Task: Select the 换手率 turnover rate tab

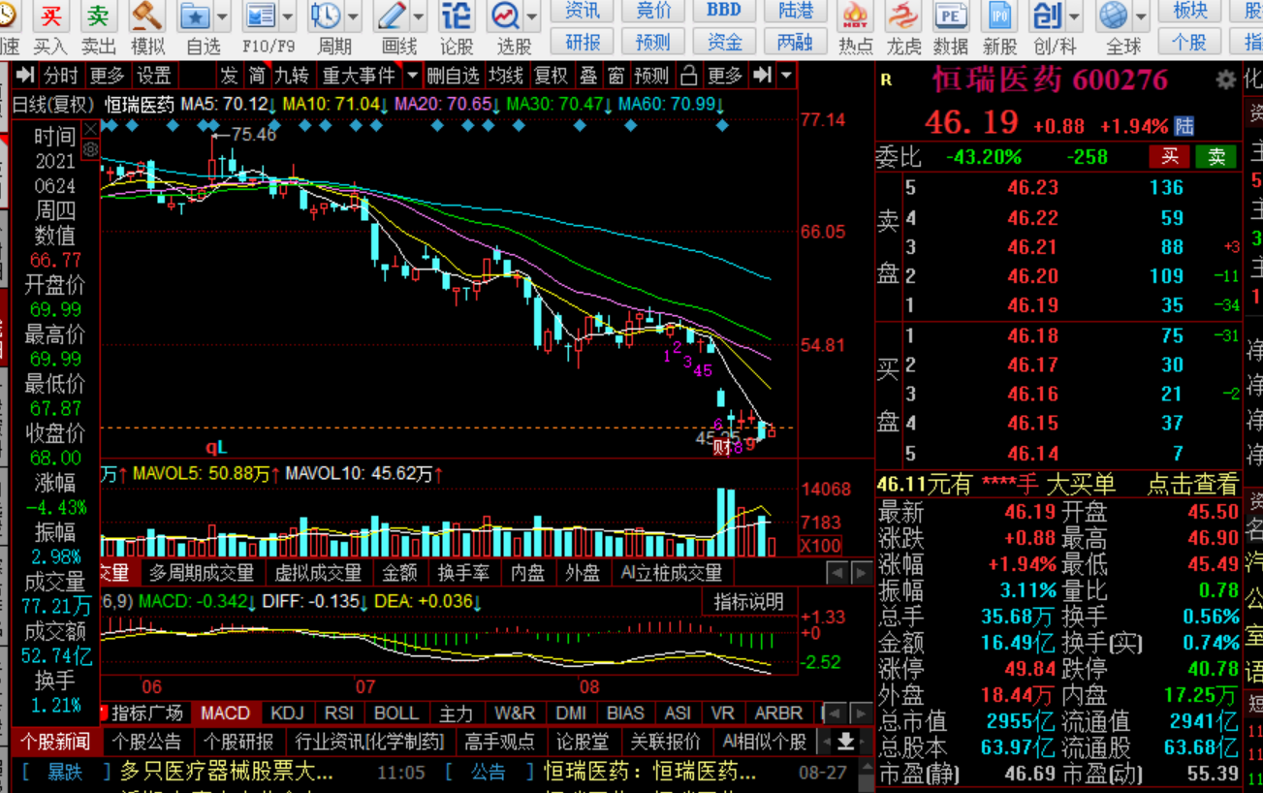Action: pyautogui.click(x=463, y=573)
